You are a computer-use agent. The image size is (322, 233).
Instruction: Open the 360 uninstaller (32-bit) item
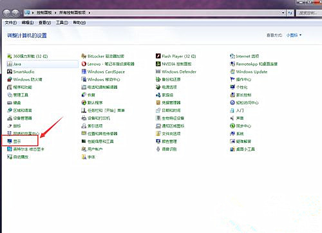[x=27, y=56]
